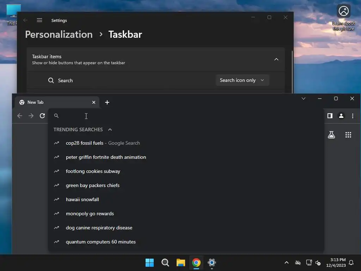Maximize the Chrome window
Viewport: 361px width, 271px height.
336,99
